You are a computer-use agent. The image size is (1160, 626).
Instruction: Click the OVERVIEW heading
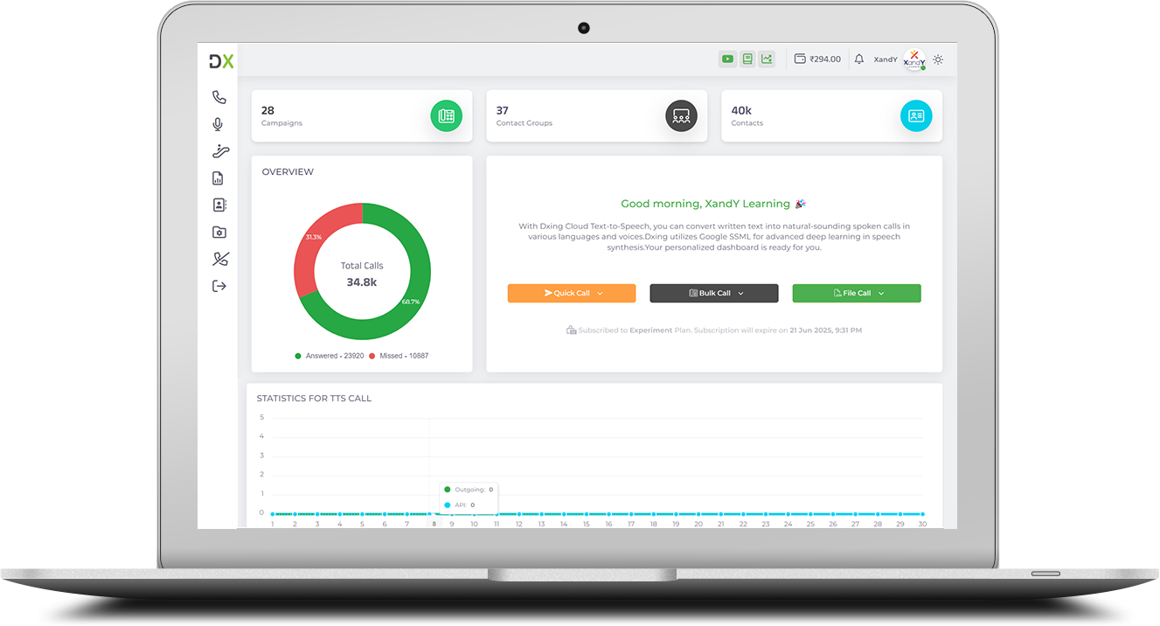coord(288,172)
